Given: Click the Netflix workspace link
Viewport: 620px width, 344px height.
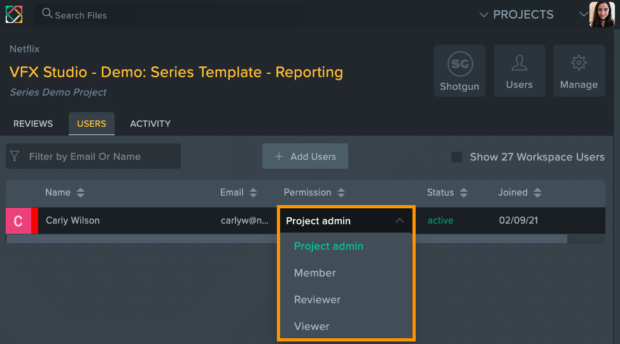Looking at the screenshot, I should click(25, 49).
